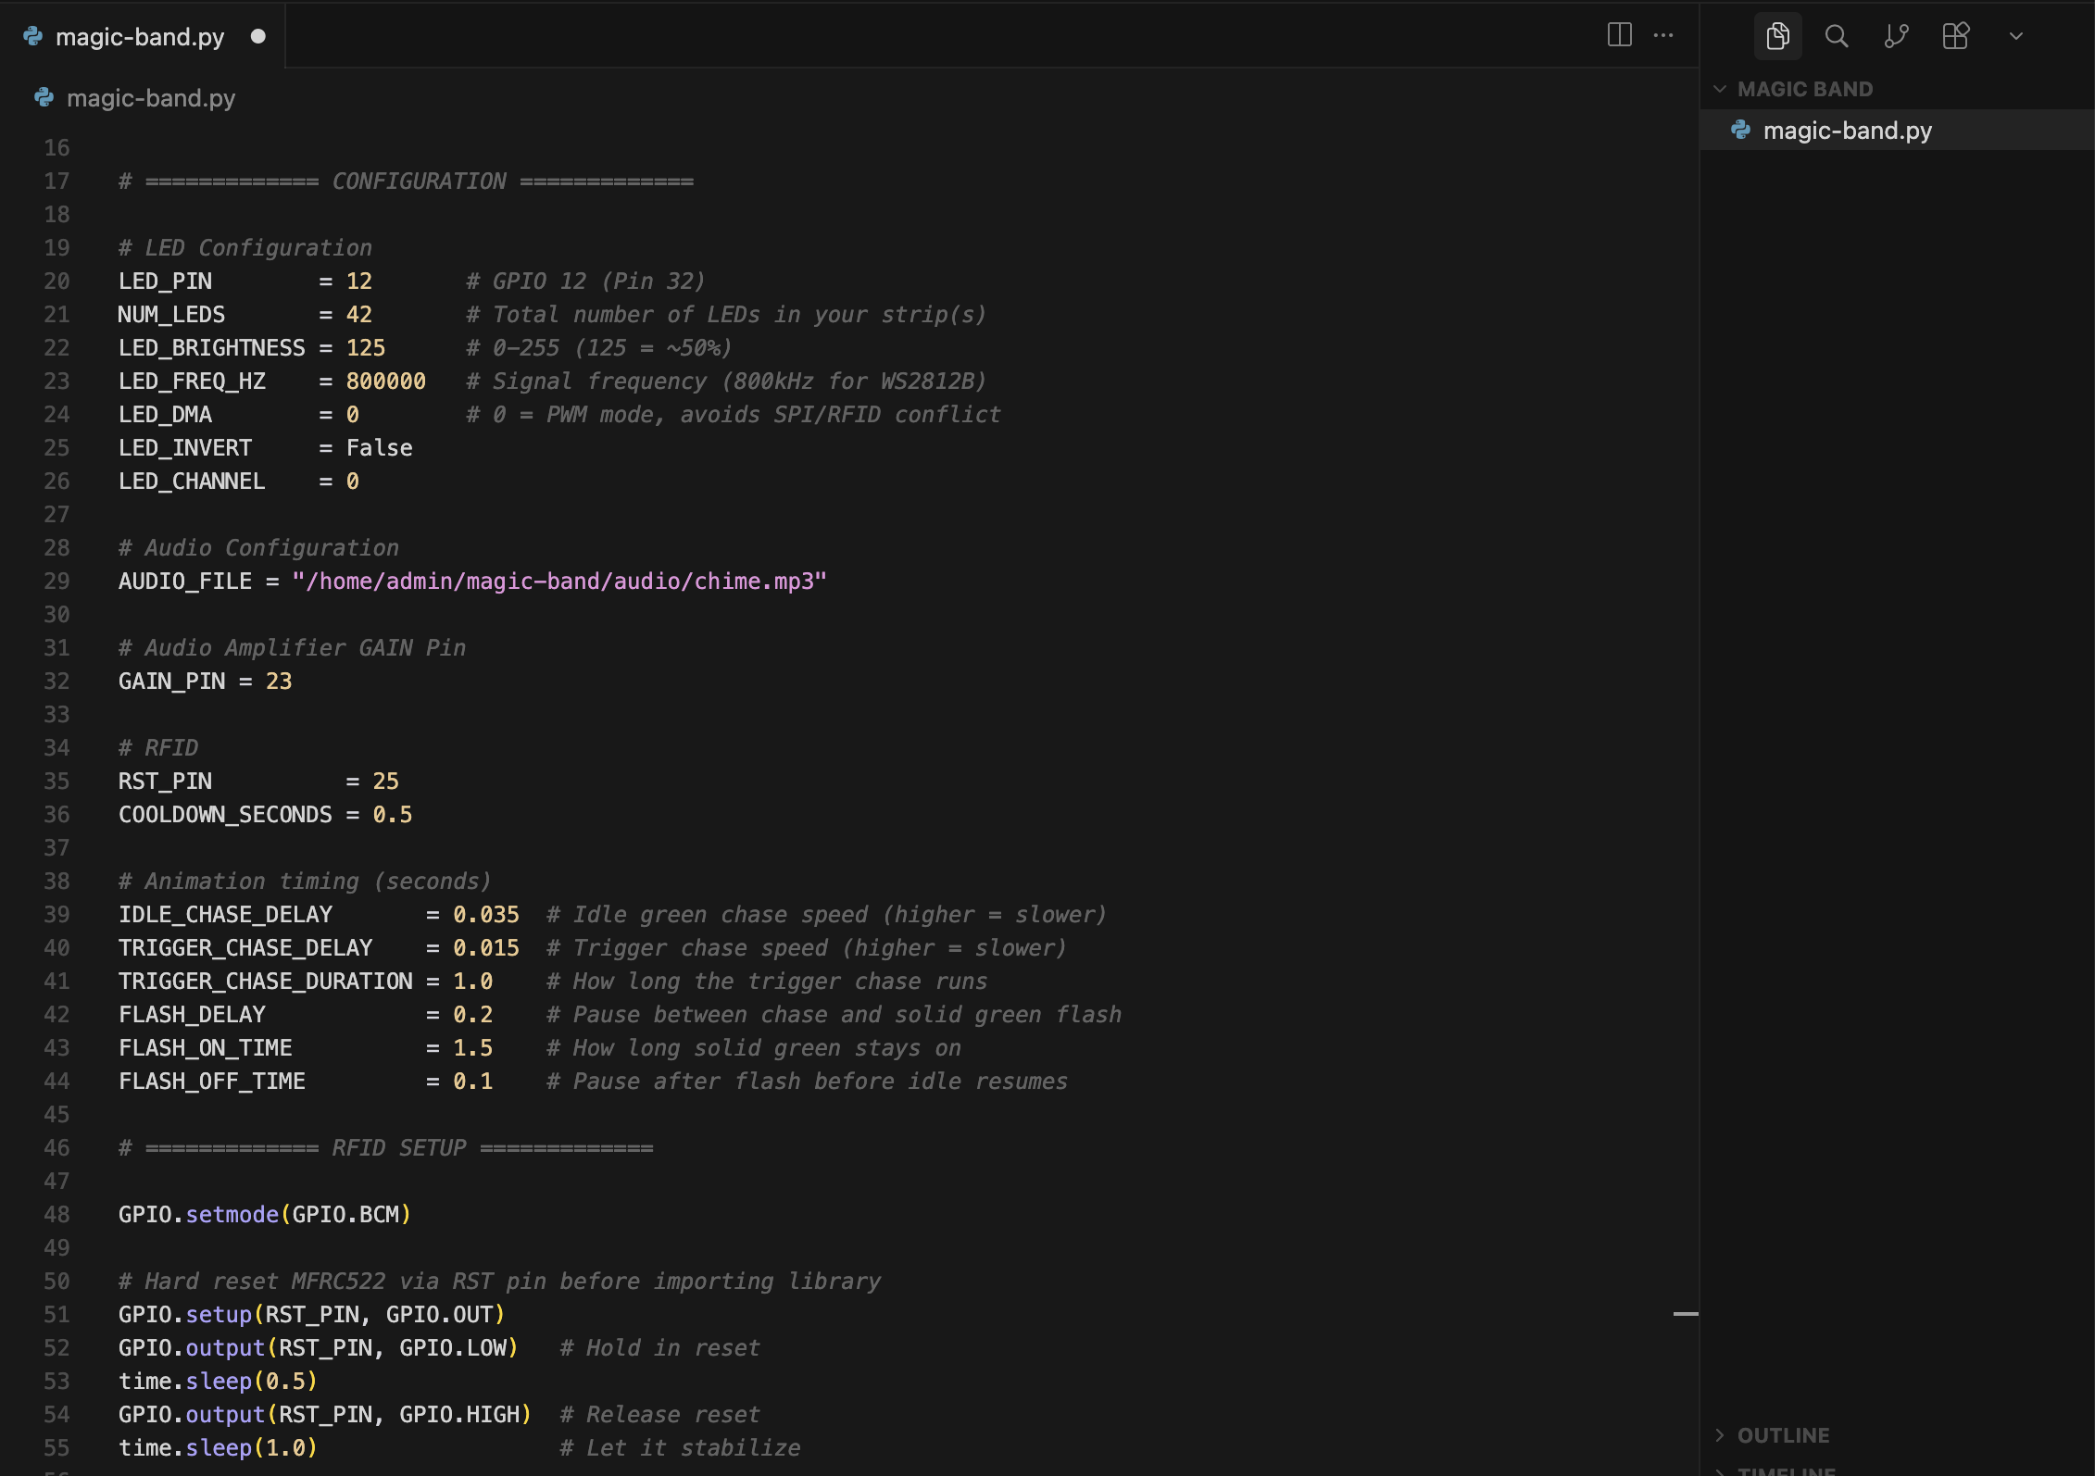Open the Search view icon

(1837, 36)
